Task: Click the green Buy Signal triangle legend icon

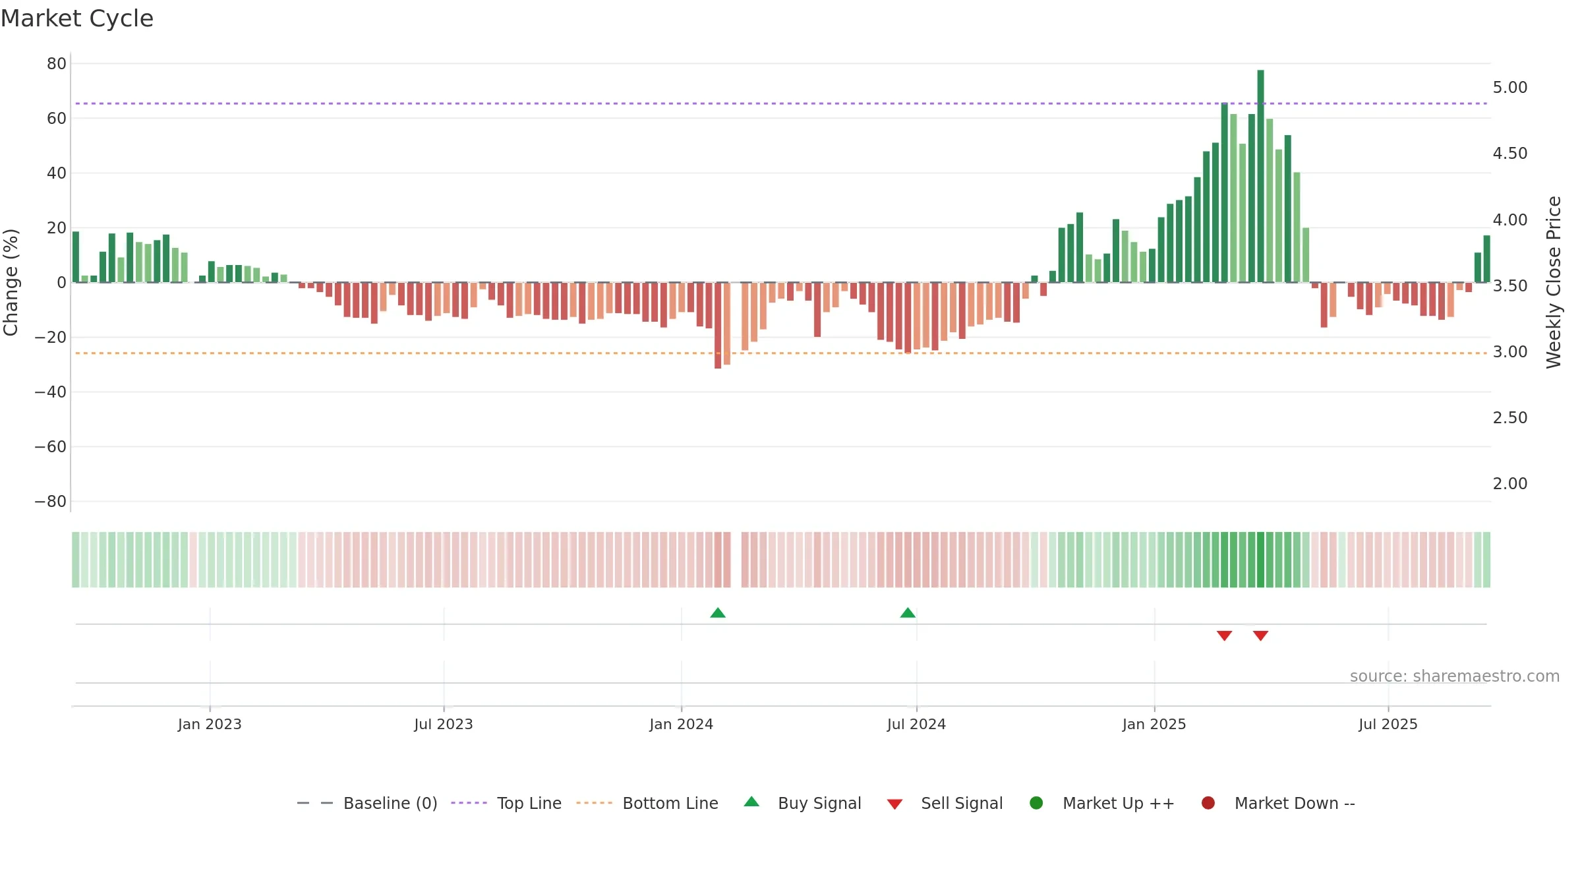Action: tap(751, 802)
